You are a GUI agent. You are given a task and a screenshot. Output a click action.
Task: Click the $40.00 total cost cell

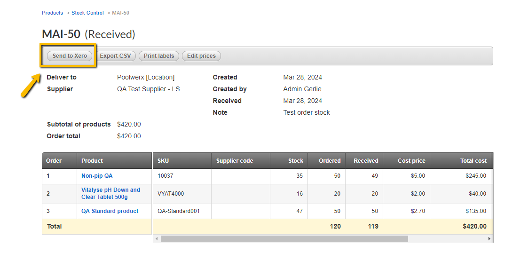pyautogui.click(x=461, y=194)
